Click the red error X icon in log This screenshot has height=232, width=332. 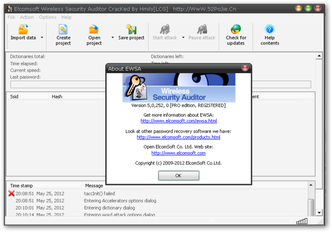coord(11,193)
